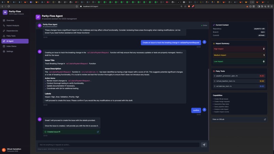The height and width of the screenshot is (154, 274).
Task: Click the 0.32 flakiness score badge
Action: (262, 76)
